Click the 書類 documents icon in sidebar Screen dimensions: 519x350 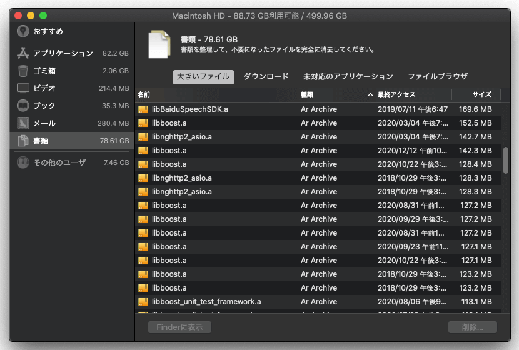point(23,141)
